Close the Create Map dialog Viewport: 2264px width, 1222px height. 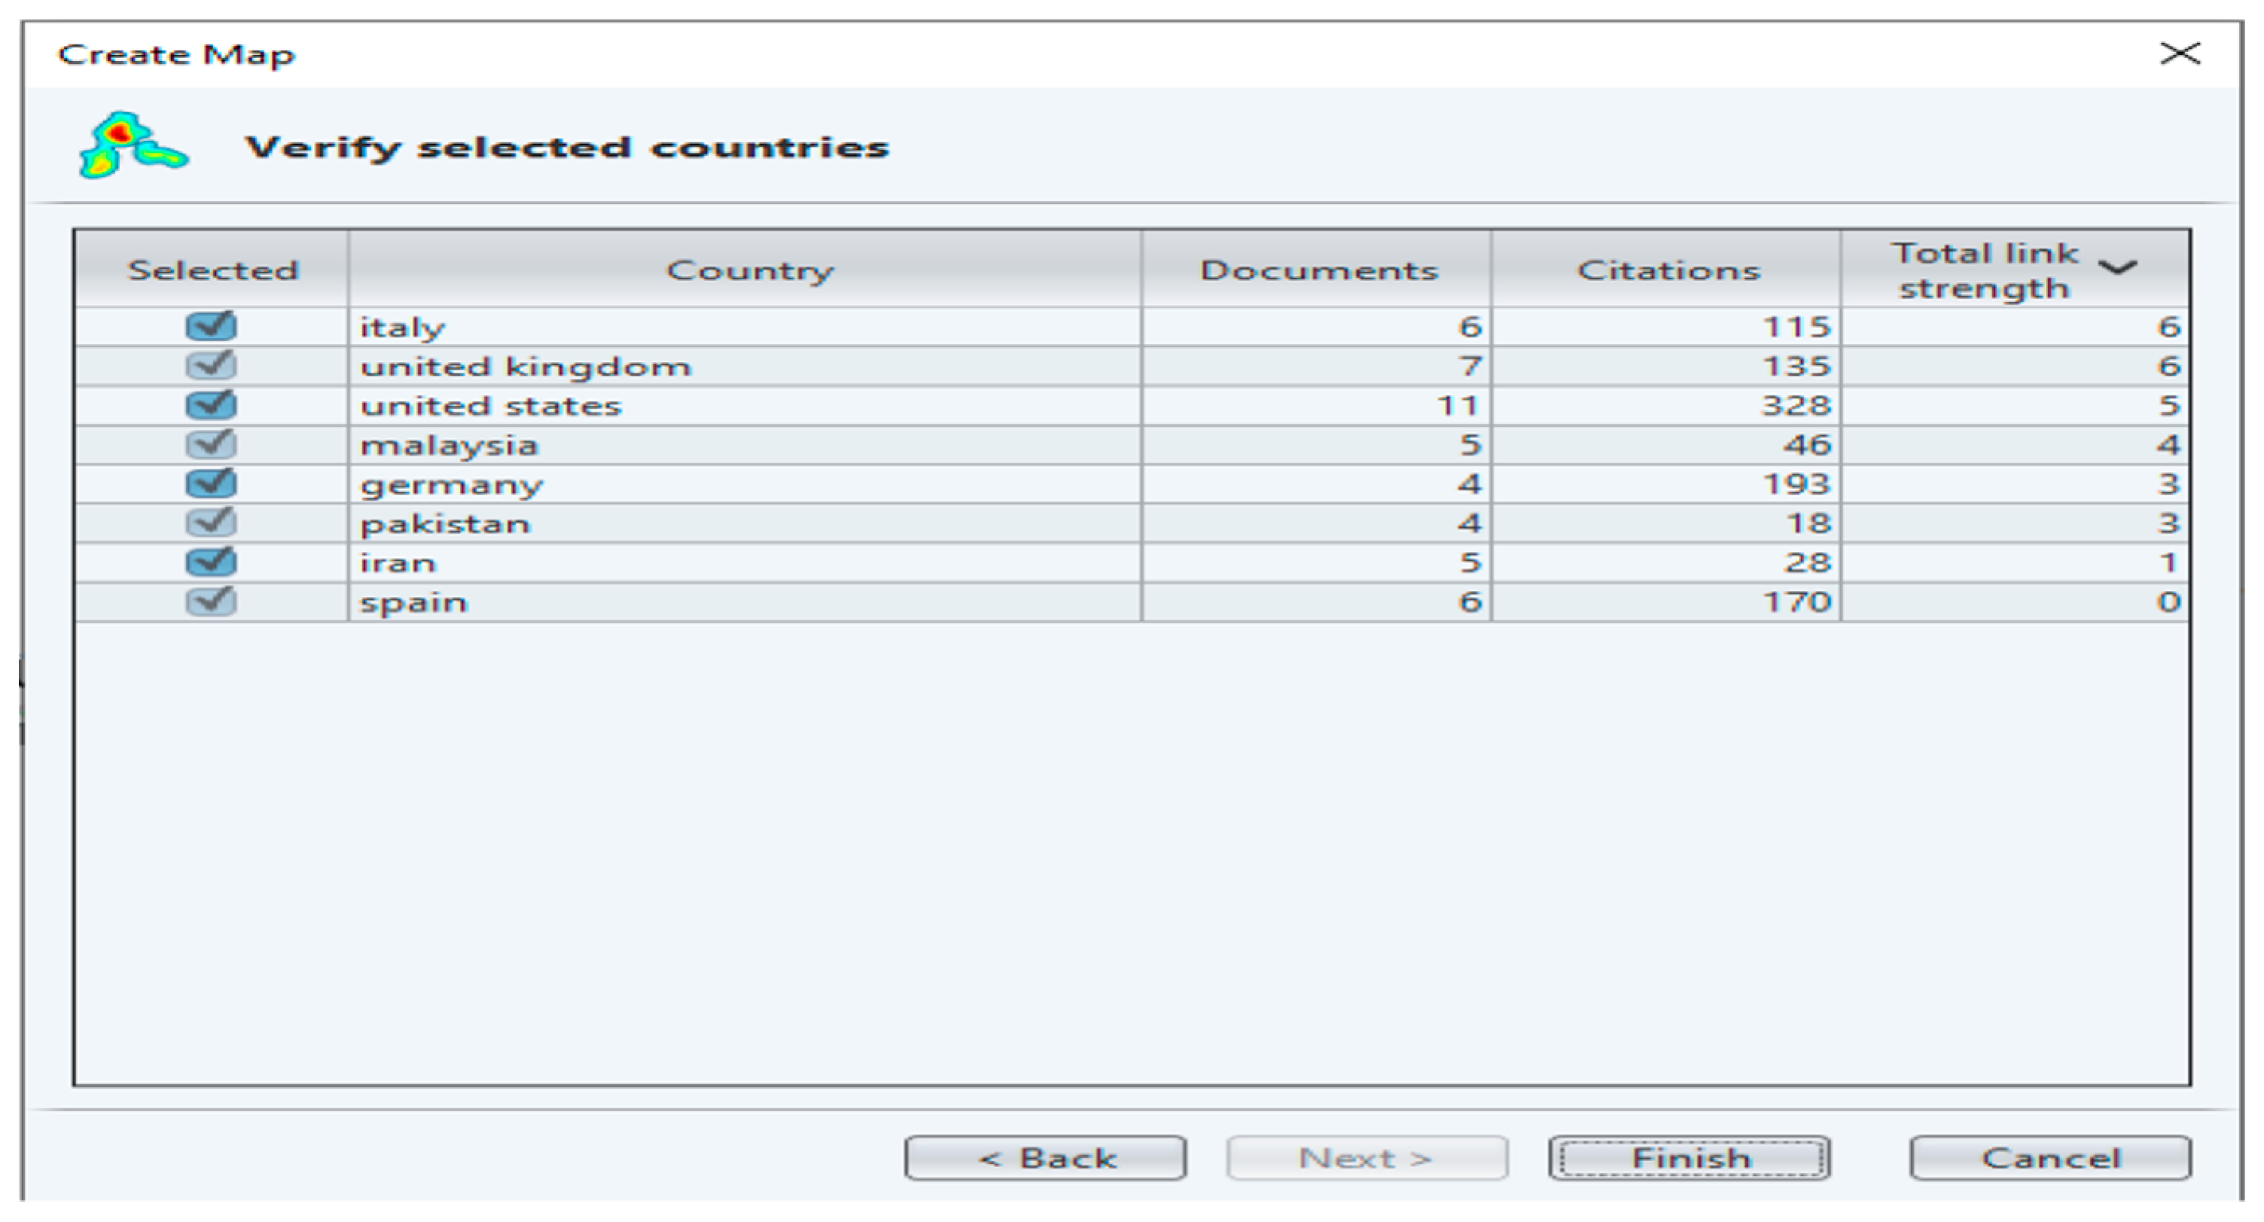[2180, 53]
